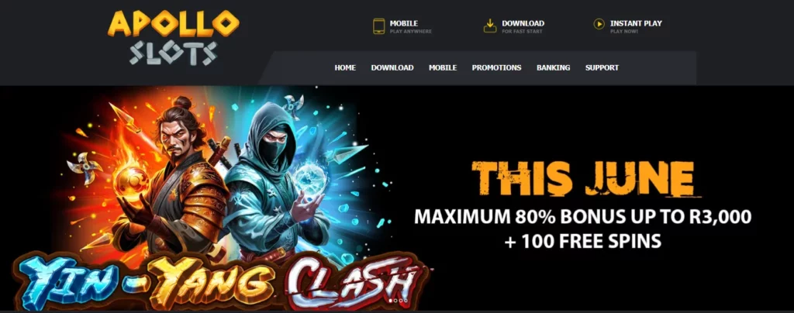Click the "THIS JUNE" banner heading
This screenshot has height=313, width=794.
[582, 179]
